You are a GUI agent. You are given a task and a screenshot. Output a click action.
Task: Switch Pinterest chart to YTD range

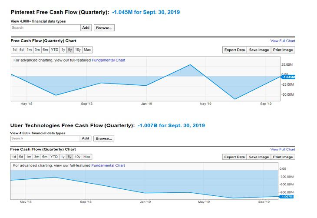click(55, 50)
